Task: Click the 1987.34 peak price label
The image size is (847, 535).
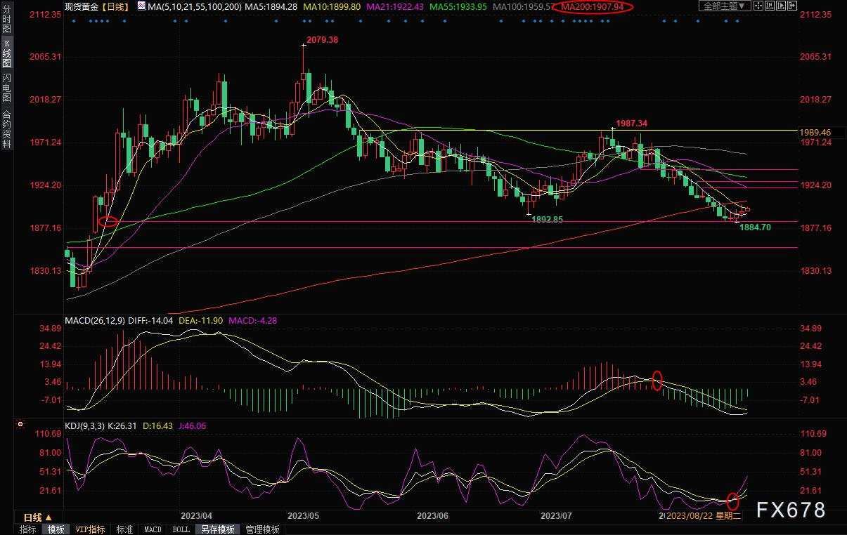Action: pyautogui.click(x=632, y=123)
